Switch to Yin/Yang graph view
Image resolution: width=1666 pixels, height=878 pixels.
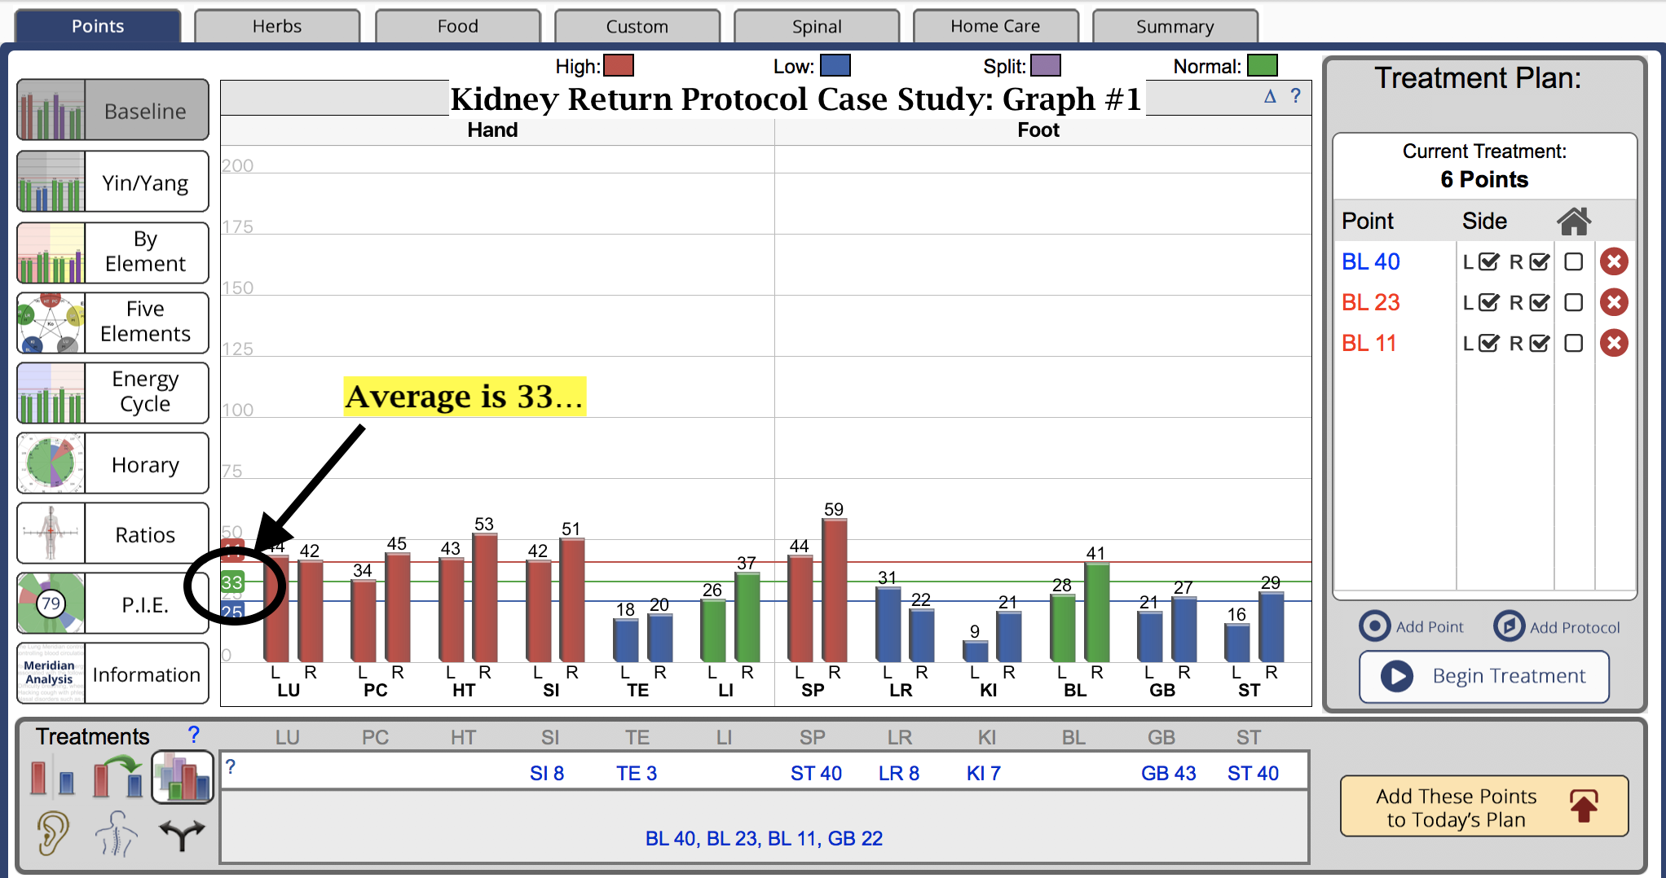(112, 182)
